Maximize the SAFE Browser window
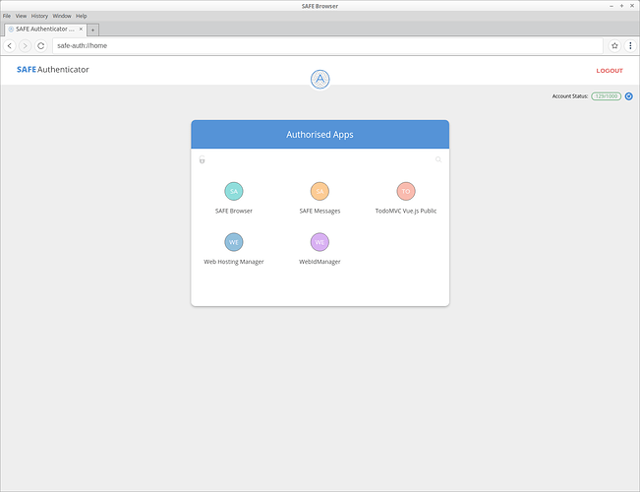Image resolution: width=640 pixels, height=492 pixels. click(x=621, y=6)
